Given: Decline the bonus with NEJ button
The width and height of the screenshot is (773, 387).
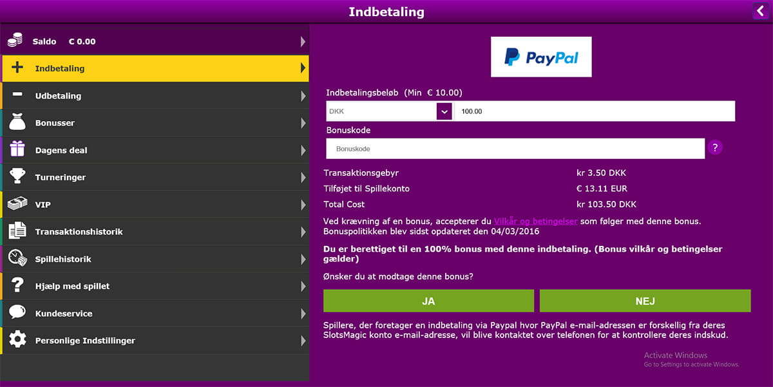Looking at the screenshot, I should (x=645, y=301).
